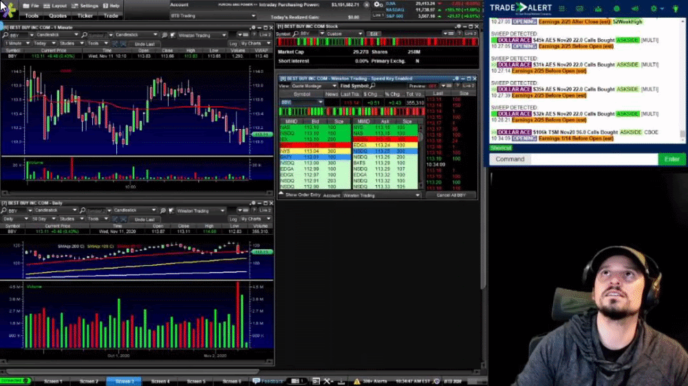Switch to Screen 5 tab
688x386 pixels.
pos(195,381)
